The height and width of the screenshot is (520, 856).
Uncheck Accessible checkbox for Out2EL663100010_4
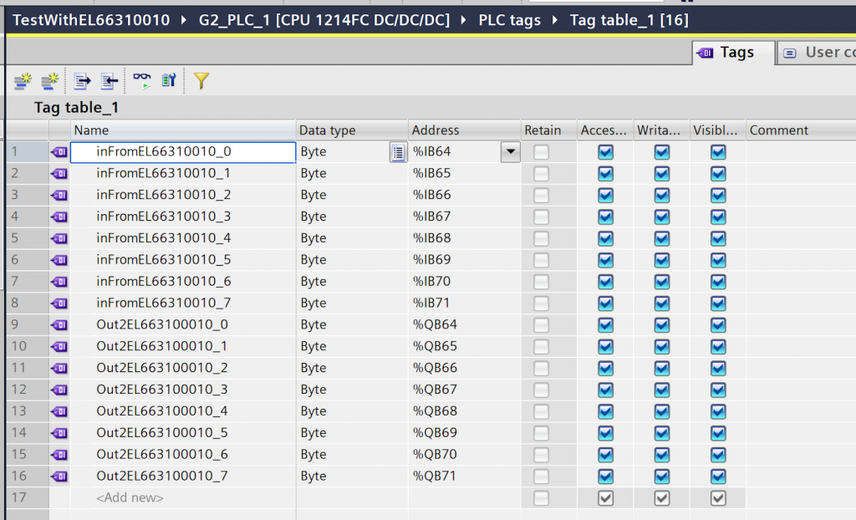(x=606, y=411)
